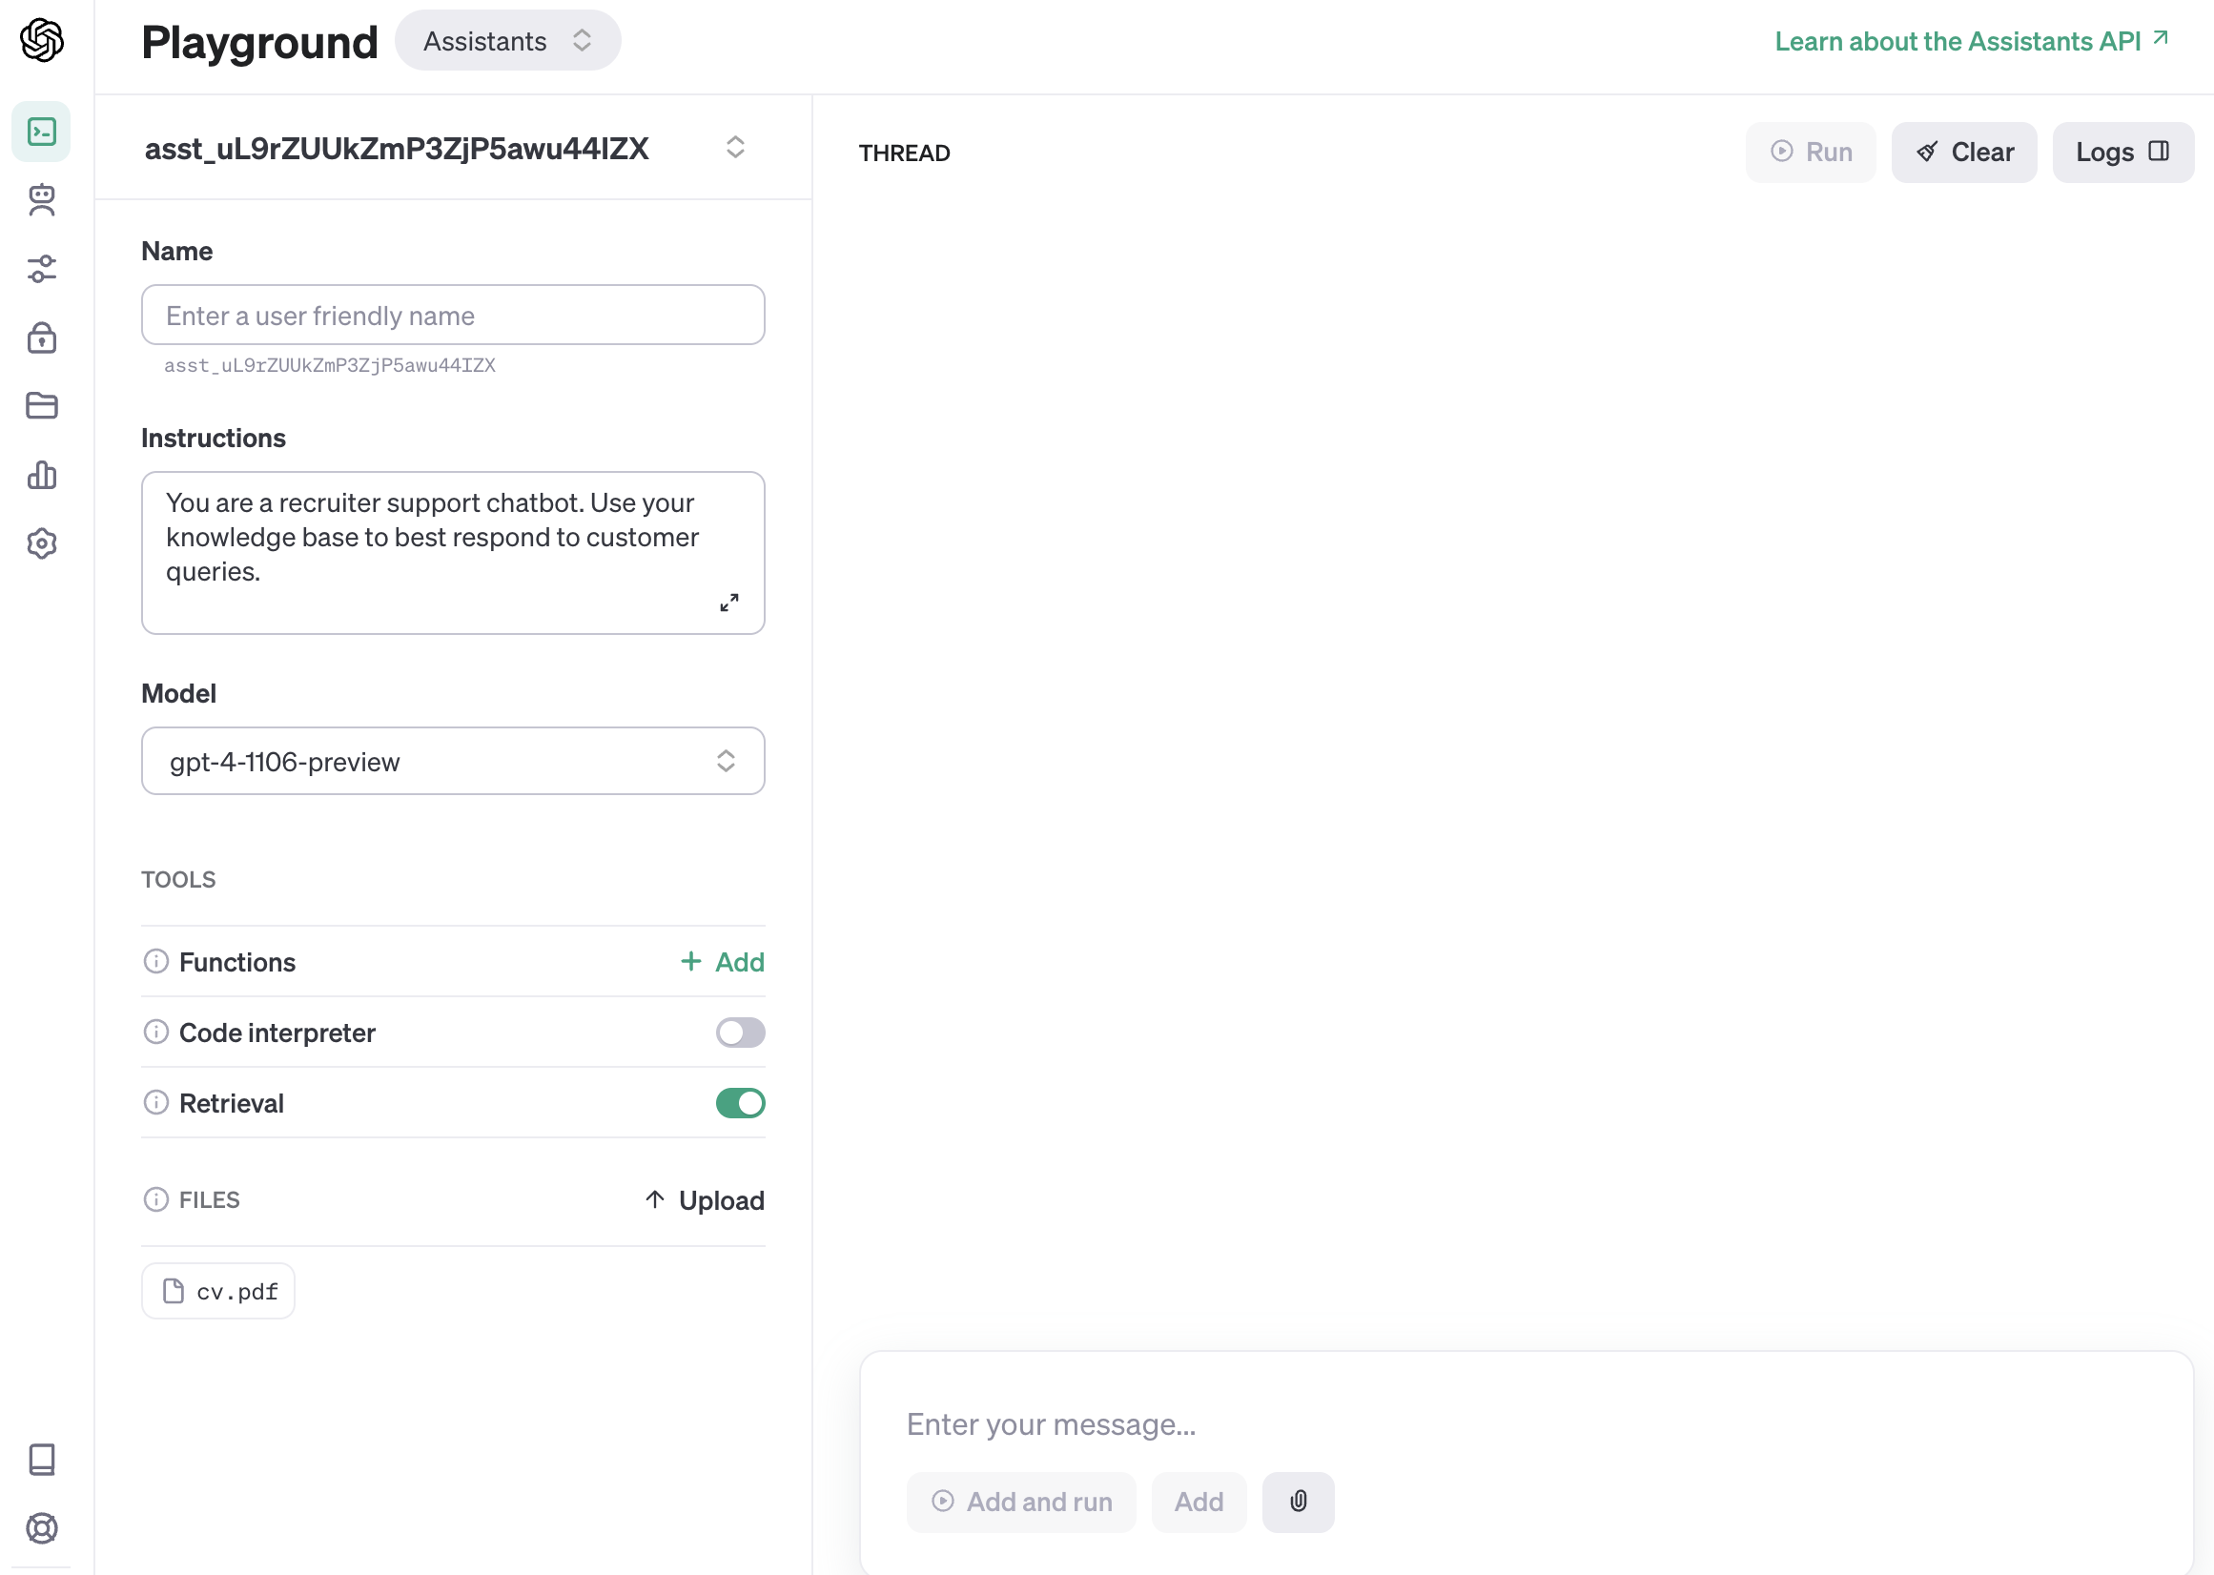Attach a file using the paperclip icon
The height and width of the screenshot is (1575, 2214).
[x=1297, y=1502]
